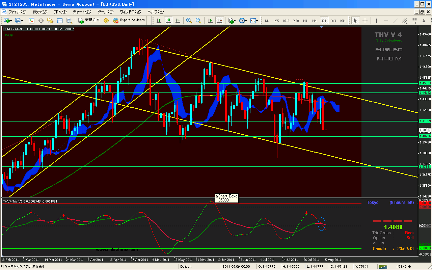Screen dimensions: 432x270
Task: Click the 新規注文 new order button
Action: coord(89,20)
